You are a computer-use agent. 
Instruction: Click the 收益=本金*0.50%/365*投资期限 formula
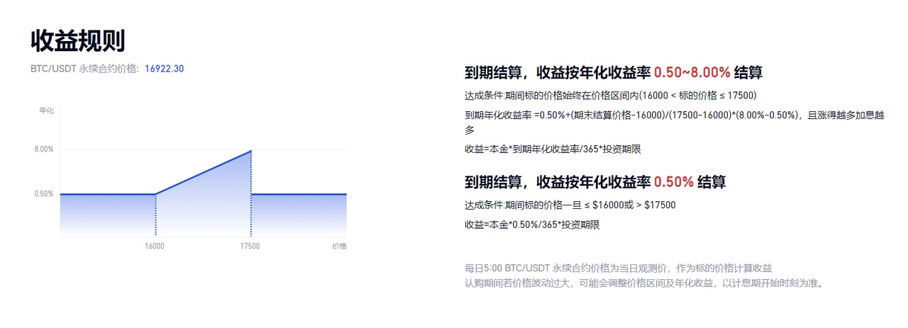pos(532,225)
